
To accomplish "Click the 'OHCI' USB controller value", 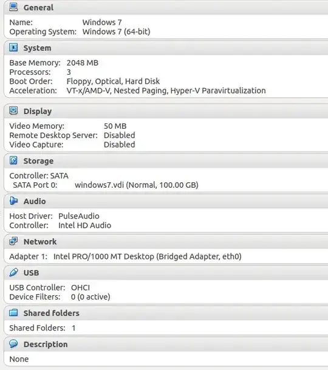I will pos(80,287).
